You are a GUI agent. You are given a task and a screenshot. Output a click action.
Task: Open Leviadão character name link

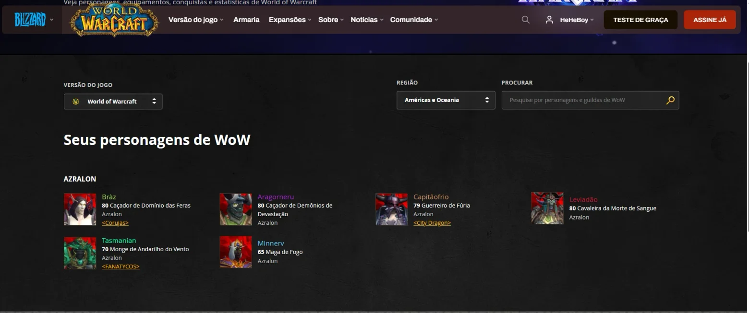pyautogui.click(x=583, y=199)
